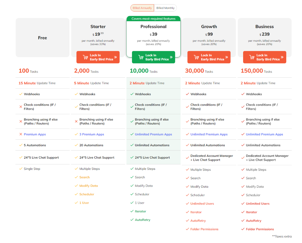Viewport: 302px width, 243px height.
Task: Switch billing to Billed Monthly
Action: tap(165, 8)
